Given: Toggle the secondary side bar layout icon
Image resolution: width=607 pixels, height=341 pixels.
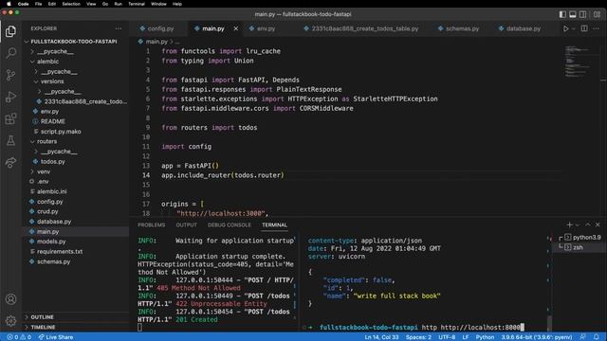Looking at the screenshot, I should click(x=582, y=14).
